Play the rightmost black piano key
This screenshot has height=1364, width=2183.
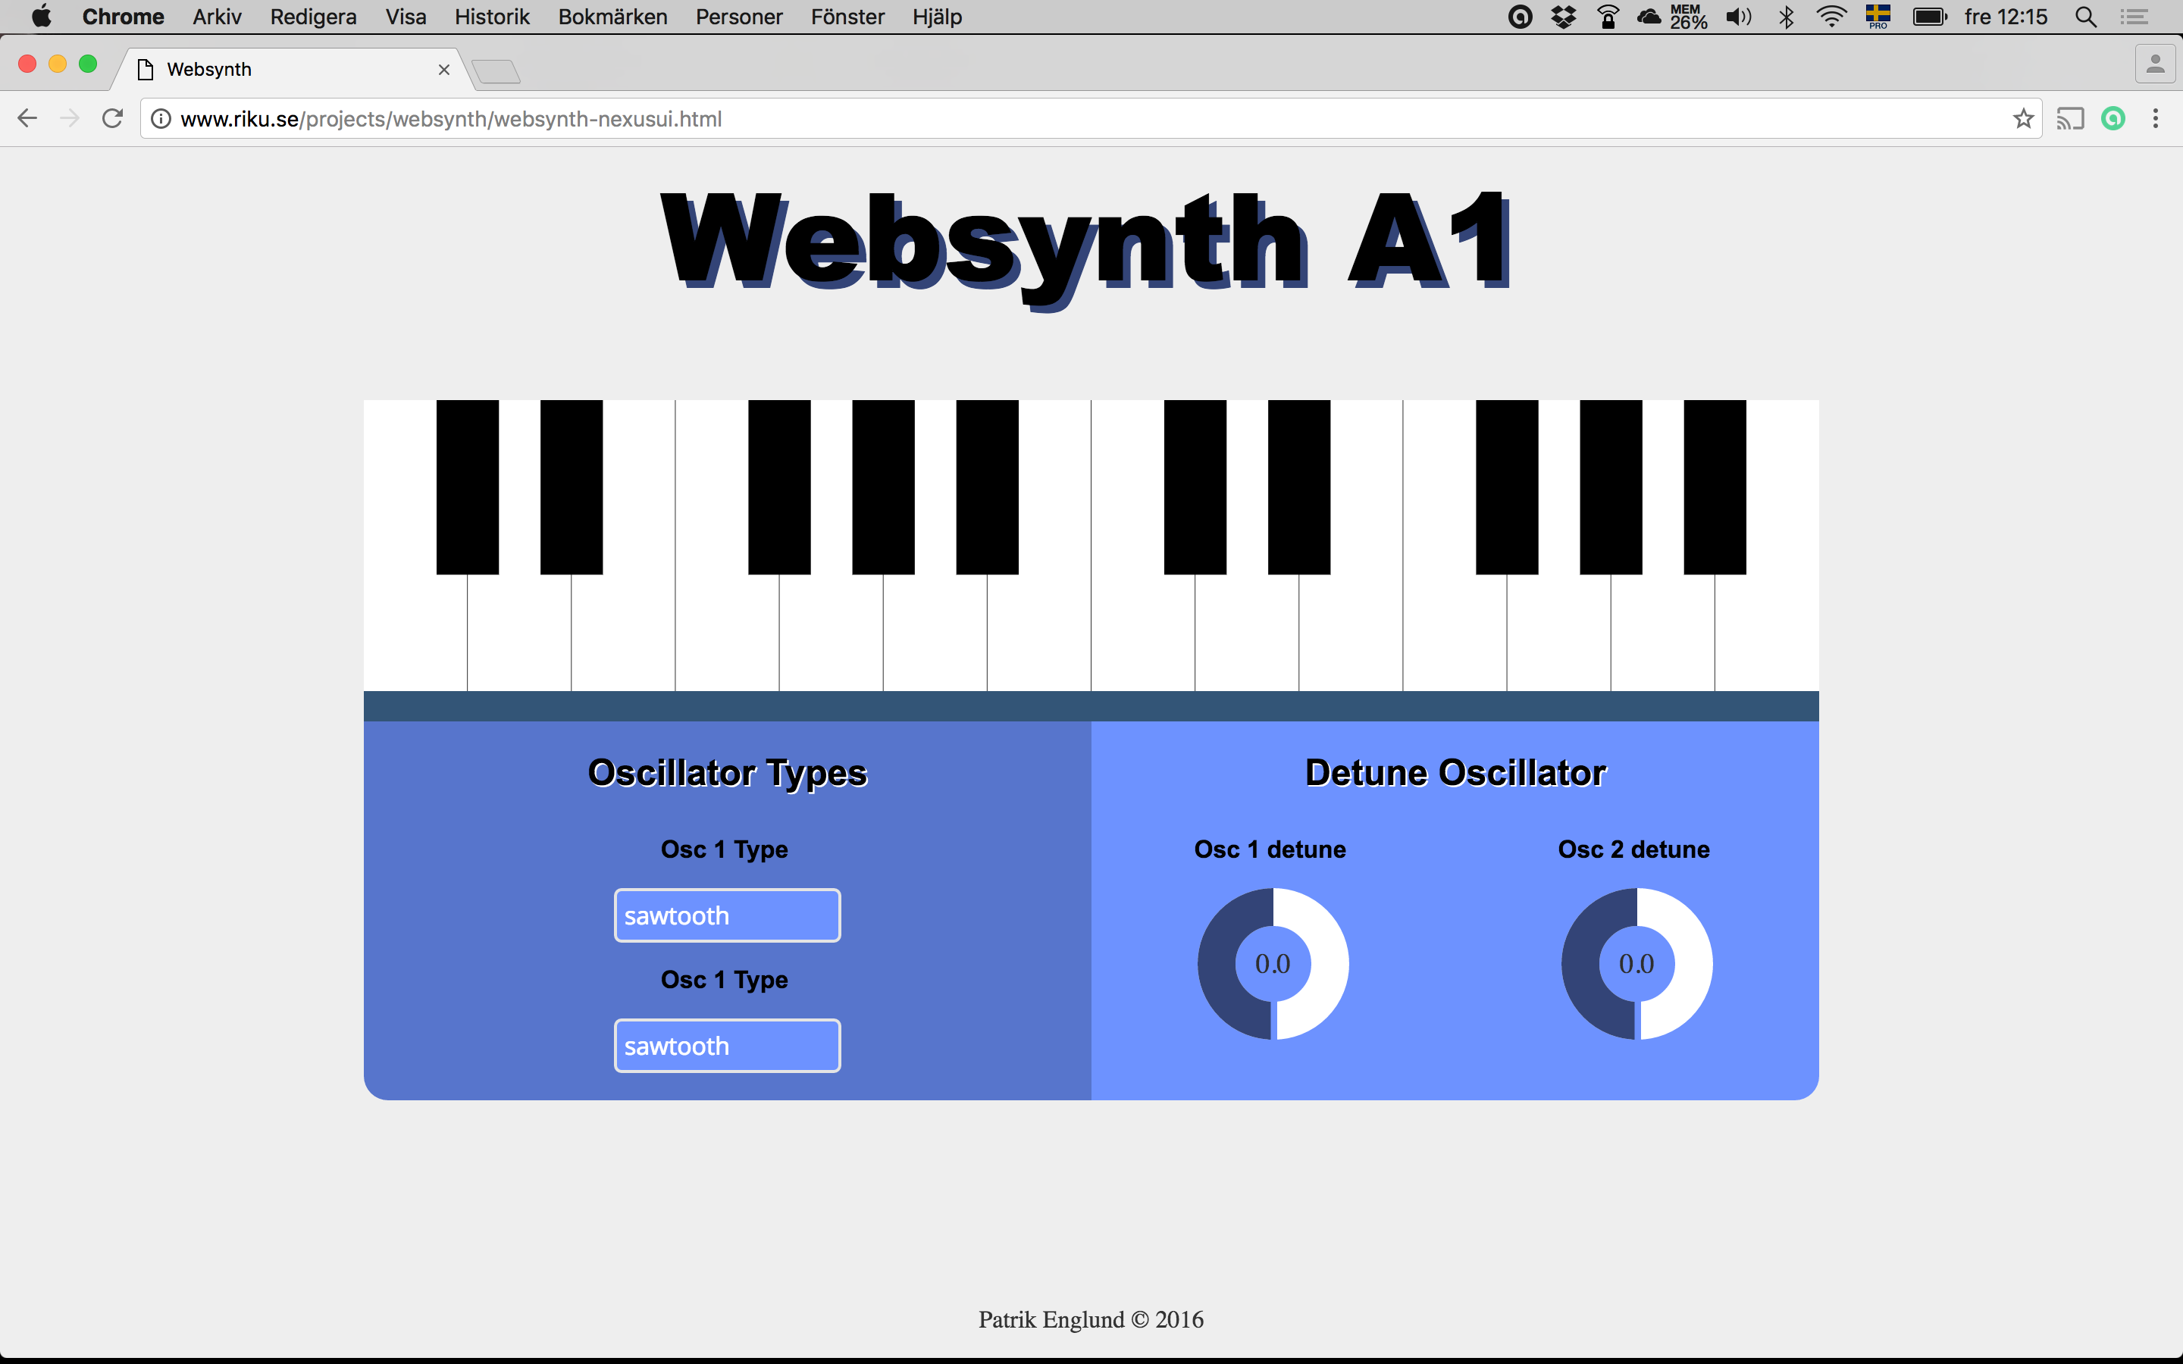1715,487
